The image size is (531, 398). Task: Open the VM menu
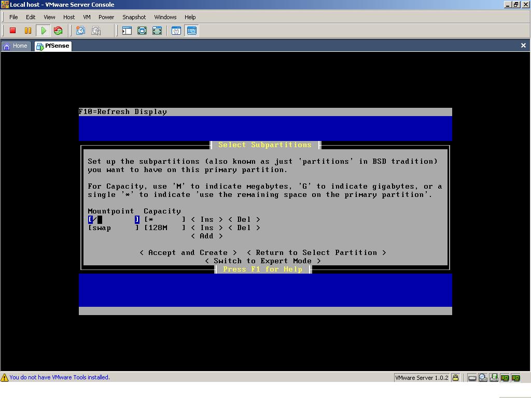[x=87, y=17]
